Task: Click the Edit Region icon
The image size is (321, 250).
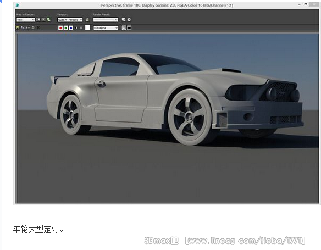Action: [38, 20]
